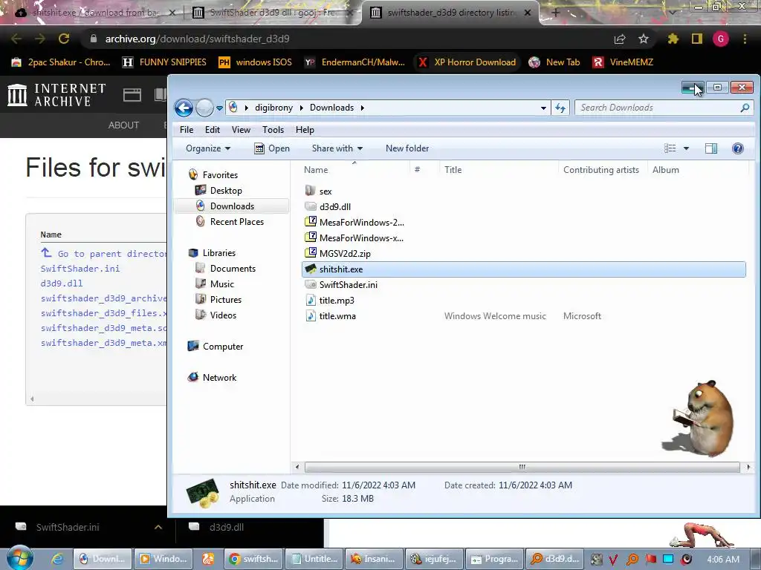
Task: Click the Windows Start orb
Action: tap(19, 558)
